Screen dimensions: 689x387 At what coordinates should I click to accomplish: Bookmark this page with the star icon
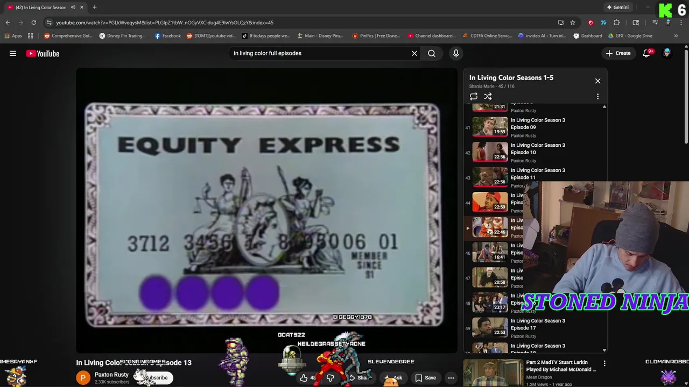pos(573,23)
